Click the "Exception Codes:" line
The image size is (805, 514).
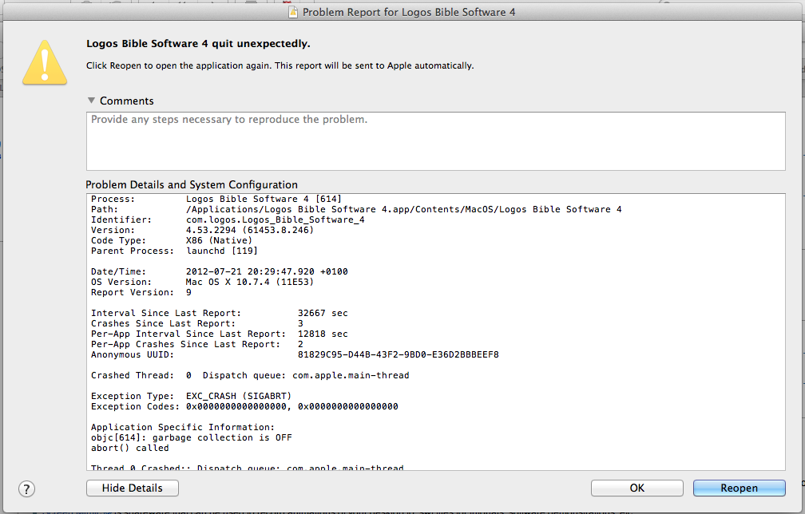(244, 406)
